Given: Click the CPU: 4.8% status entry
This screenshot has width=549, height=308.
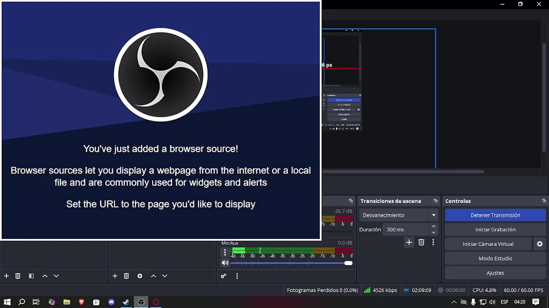Looking at the screenshot, I should [x=484, y=290].
